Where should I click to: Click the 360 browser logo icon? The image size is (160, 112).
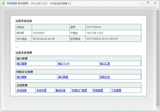pos(3,3)
